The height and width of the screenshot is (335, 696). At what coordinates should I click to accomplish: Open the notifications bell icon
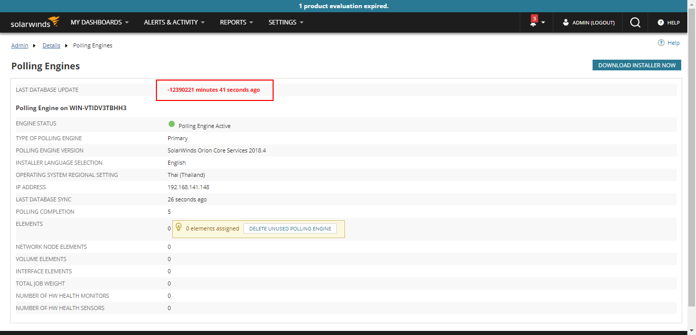[x=533, y=23]
